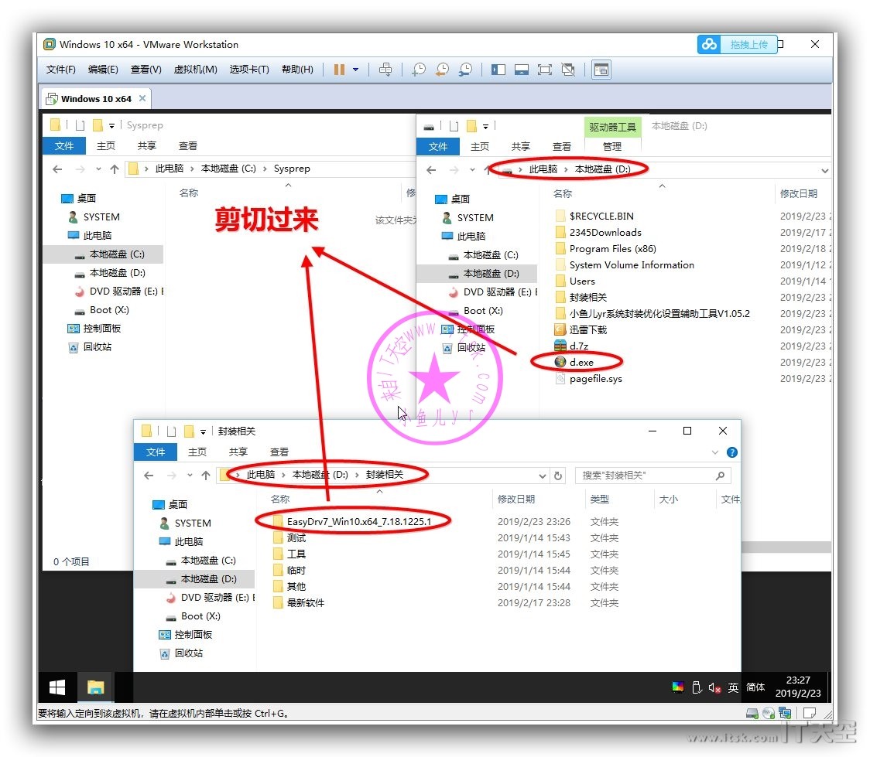Click back arrow in 封装相关 window
This screenshot has width=870, height=757.
pyautogui.click(x=149, y=475)
